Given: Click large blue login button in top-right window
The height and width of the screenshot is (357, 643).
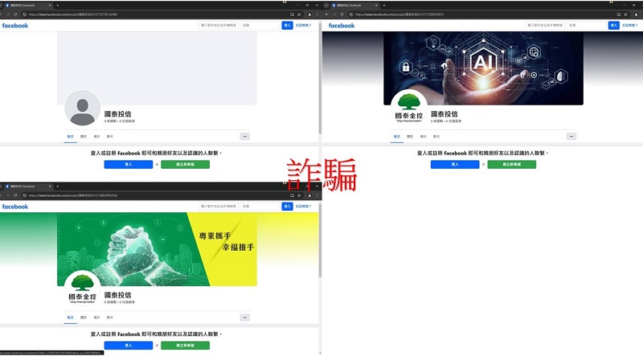Looking at the screenshot, I should 455,164.
